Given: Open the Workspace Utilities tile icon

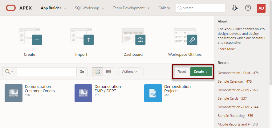Looking at the screenshot, I should [x=186, y=36].
